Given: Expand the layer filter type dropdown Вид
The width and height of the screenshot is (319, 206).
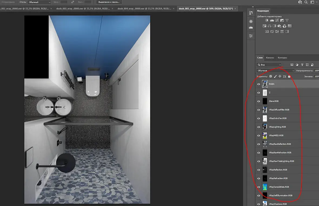Looking at the screenshot, I should click(x=269, y=65).
